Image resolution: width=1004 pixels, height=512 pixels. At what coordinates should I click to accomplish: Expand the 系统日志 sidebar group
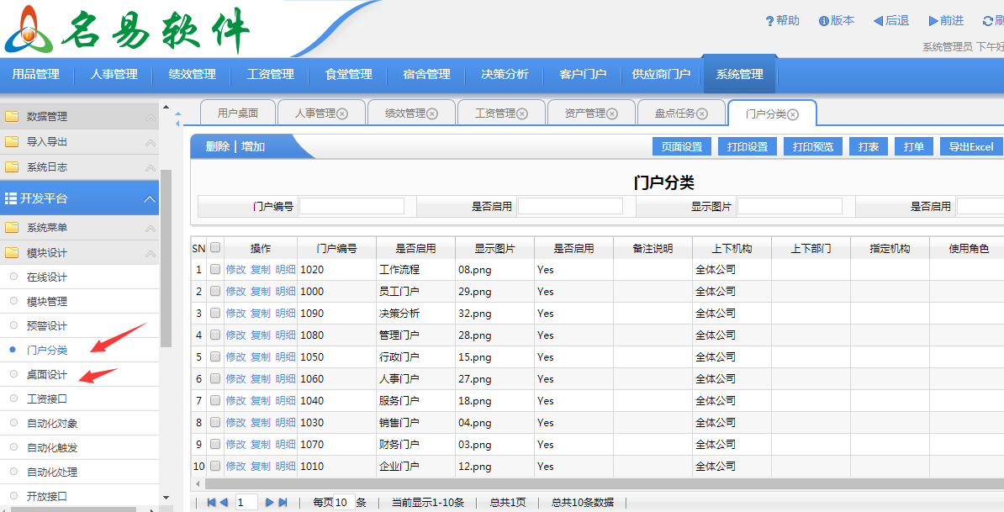coord(150,167)
